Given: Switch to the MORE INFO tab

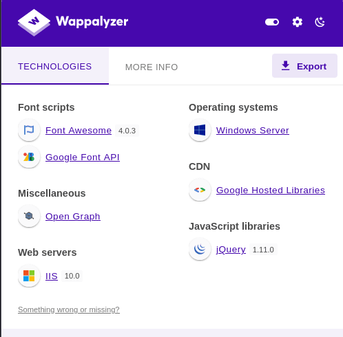Looking at the screenshot, I should pyautogui.click(x=152, y=67).
